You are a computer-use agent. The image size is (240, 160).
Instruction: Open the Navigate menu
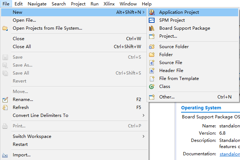[37, 4]
